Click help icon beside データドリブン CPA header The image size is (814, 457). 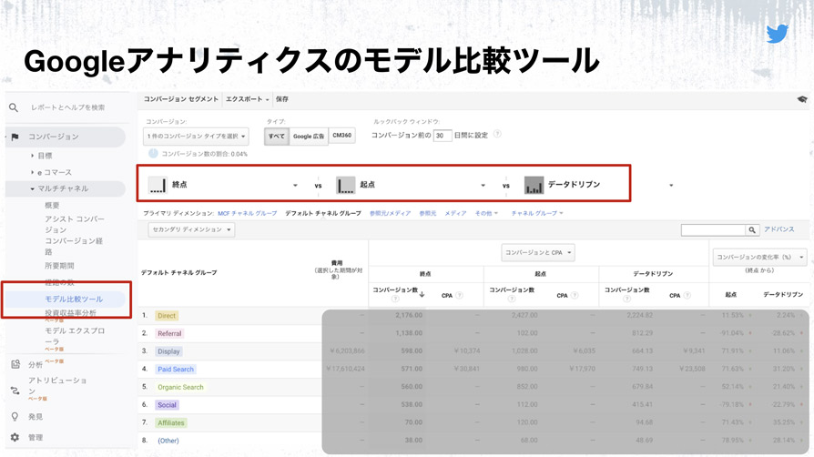[x=687, y=295]
